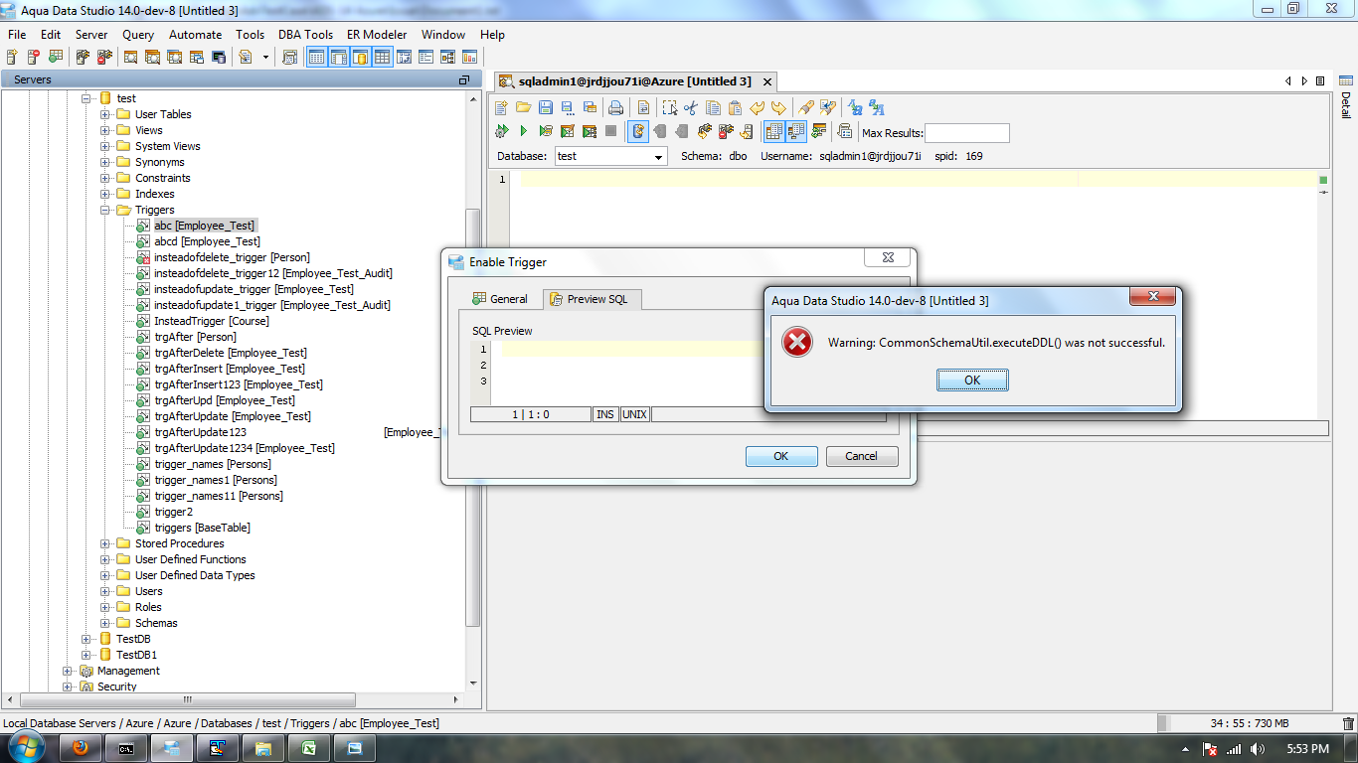Click the red error icon in the warning dialog
This screenshot has width=1358, height=763.
797,343
